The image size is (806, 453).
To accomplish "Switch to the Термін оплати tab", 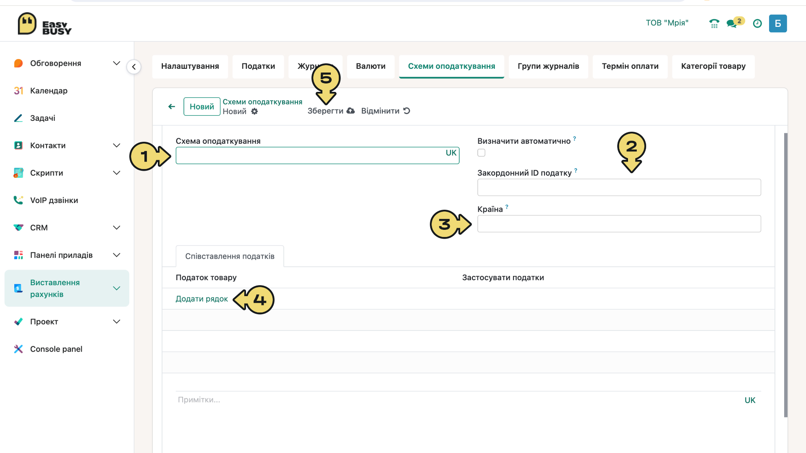I will (630, 66).
